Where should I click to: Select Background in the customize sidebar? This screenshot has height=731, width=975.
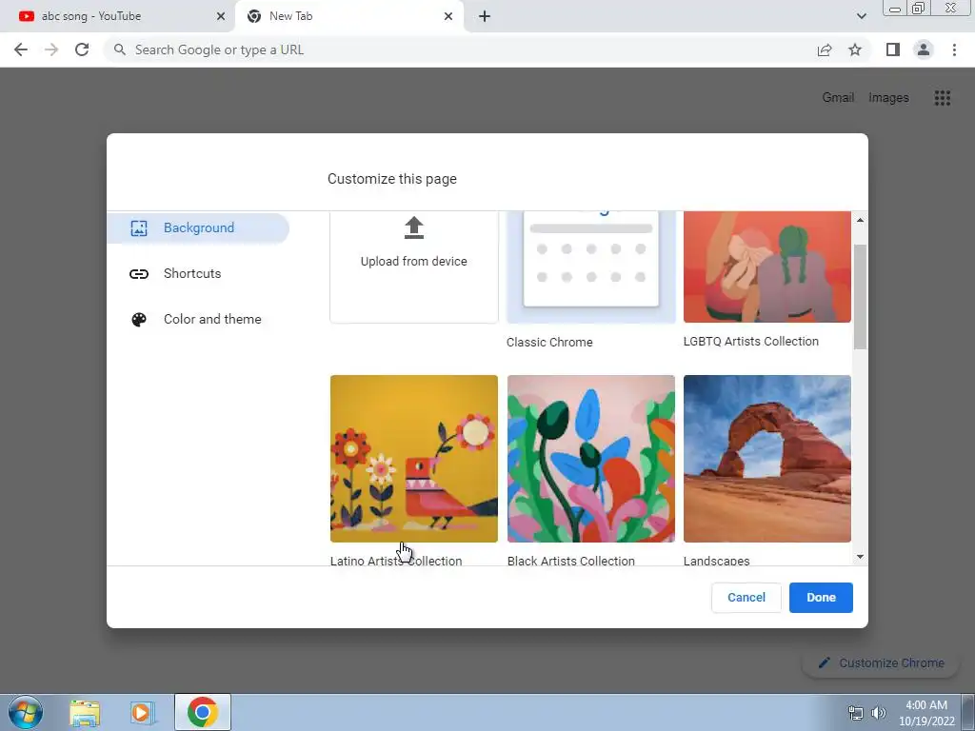pos(198,228)
